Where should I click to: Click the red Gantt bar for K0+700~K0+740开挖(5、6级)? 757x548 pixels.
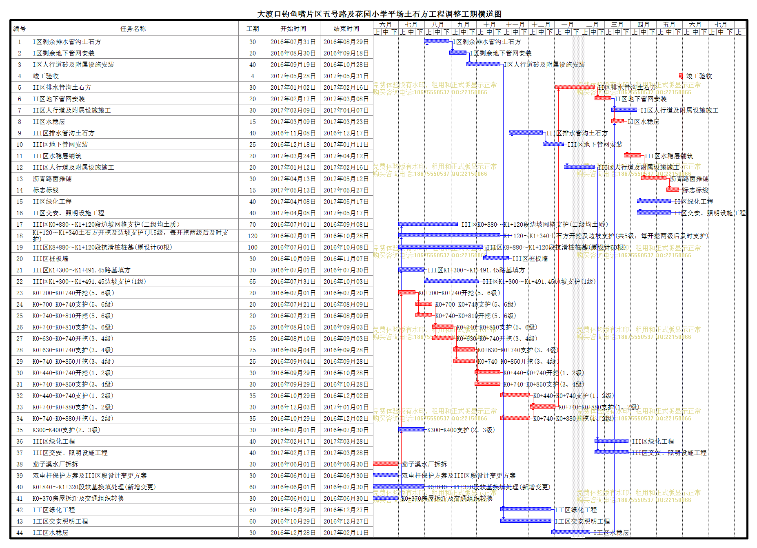click(x=407, y=292)
